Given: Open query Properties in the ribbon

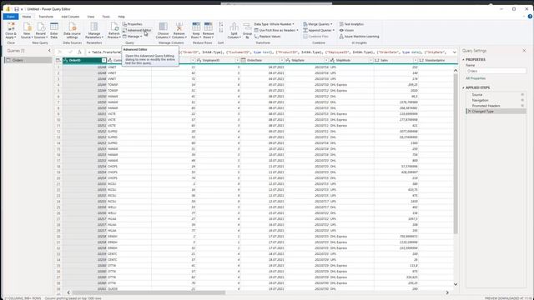Looking at the screenshot, I should click(132, 24).
